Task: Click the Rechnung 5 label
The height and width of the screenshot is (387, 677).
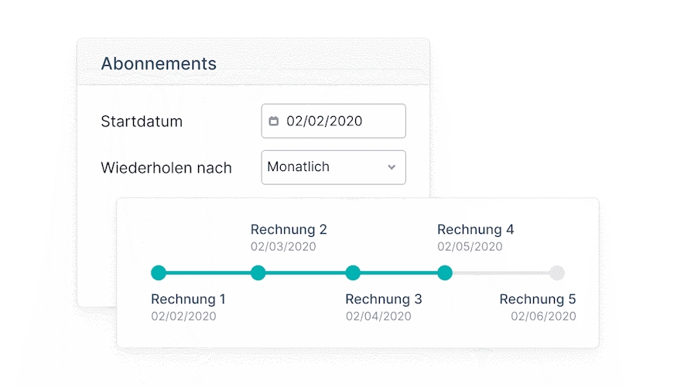Action: [538, 300]
